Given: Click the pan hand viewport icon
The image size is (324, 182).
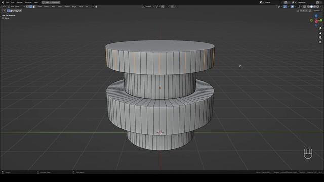Looking at the screenshot, I should 320,33.
